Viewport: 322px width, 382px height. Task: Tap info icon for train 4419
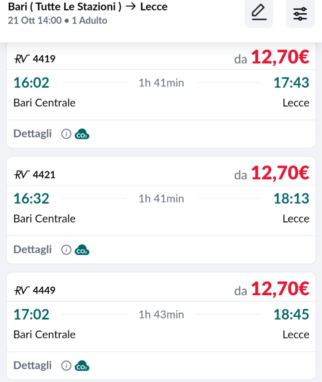pos(66,134)
